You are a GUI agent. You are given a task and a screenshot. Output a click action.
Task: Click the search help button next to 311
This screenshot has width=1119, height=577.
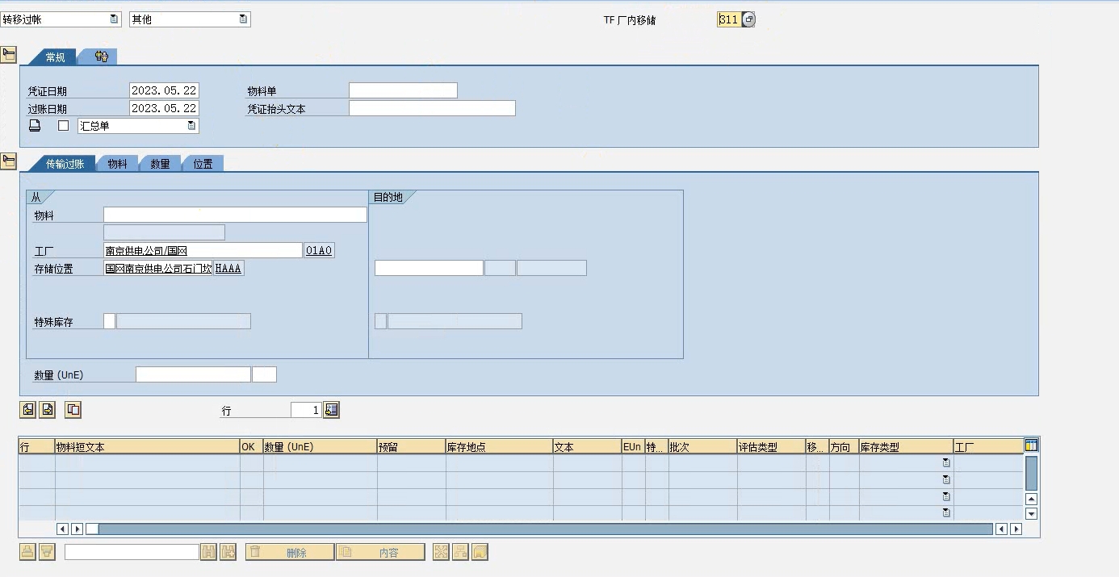click(x=748, y=19)
